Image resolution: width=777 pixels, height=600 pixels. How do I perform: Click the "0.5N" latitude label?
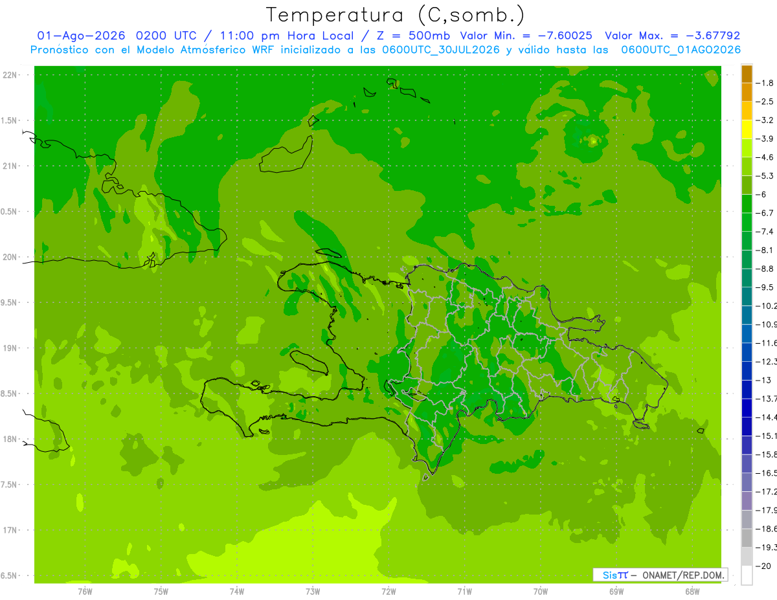point(9,212)
